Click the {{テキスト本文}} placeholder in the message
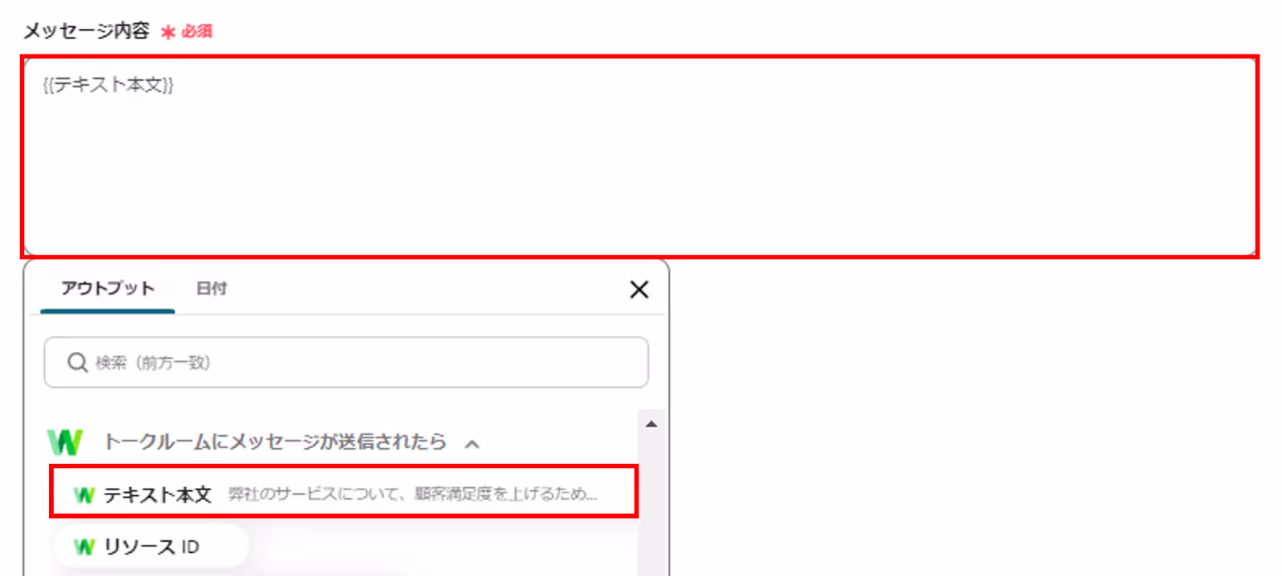The width and height of the screenshot is (1282, 576). pyautogui.click(x=108, y=85)
